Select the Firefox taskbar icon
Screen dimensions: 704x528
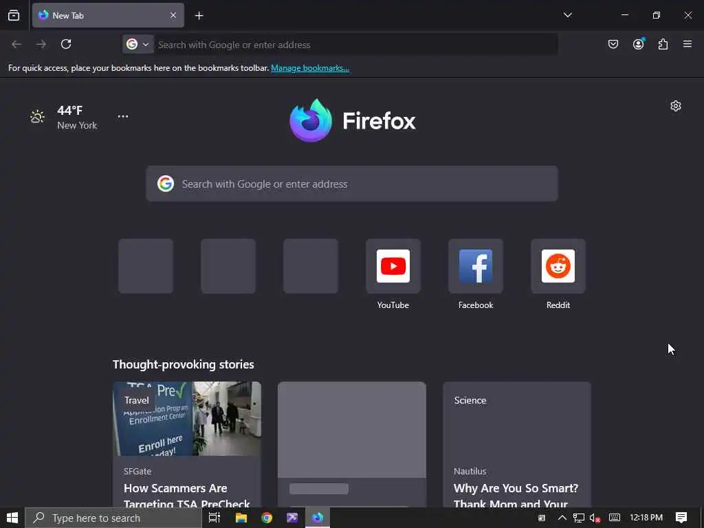pos(318,518)
